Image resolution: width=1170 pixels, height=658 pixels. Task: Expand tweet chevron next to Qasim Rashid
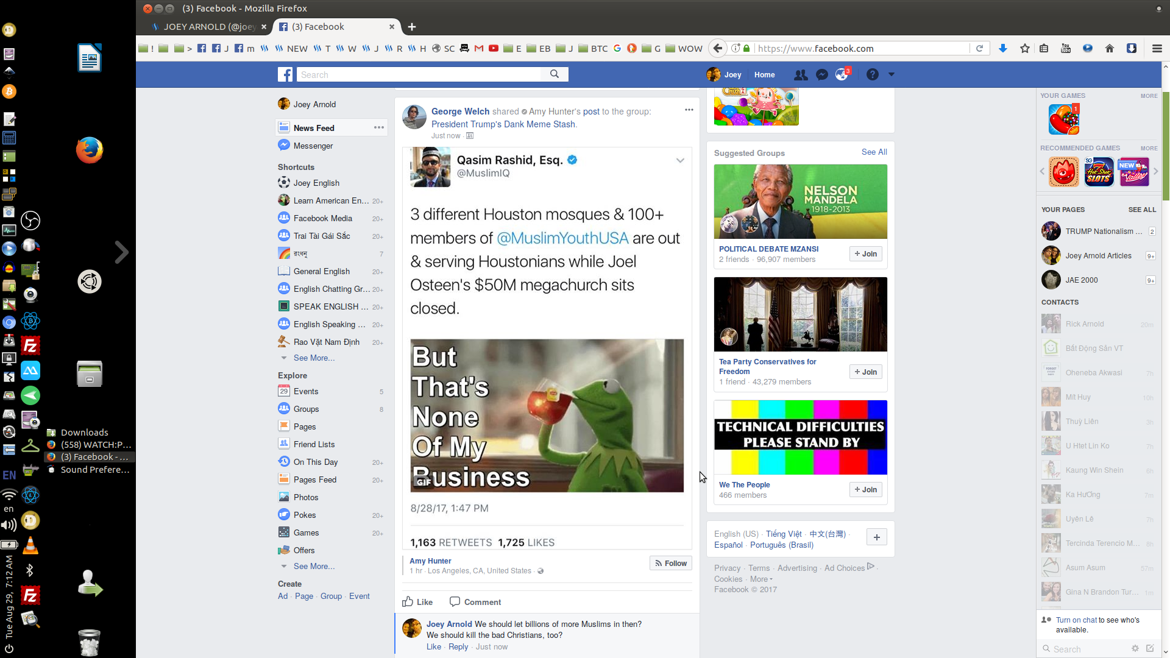[680, 161]
